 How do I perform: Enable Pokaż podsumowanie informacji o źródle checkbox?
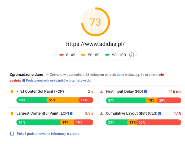click(12, 134)
